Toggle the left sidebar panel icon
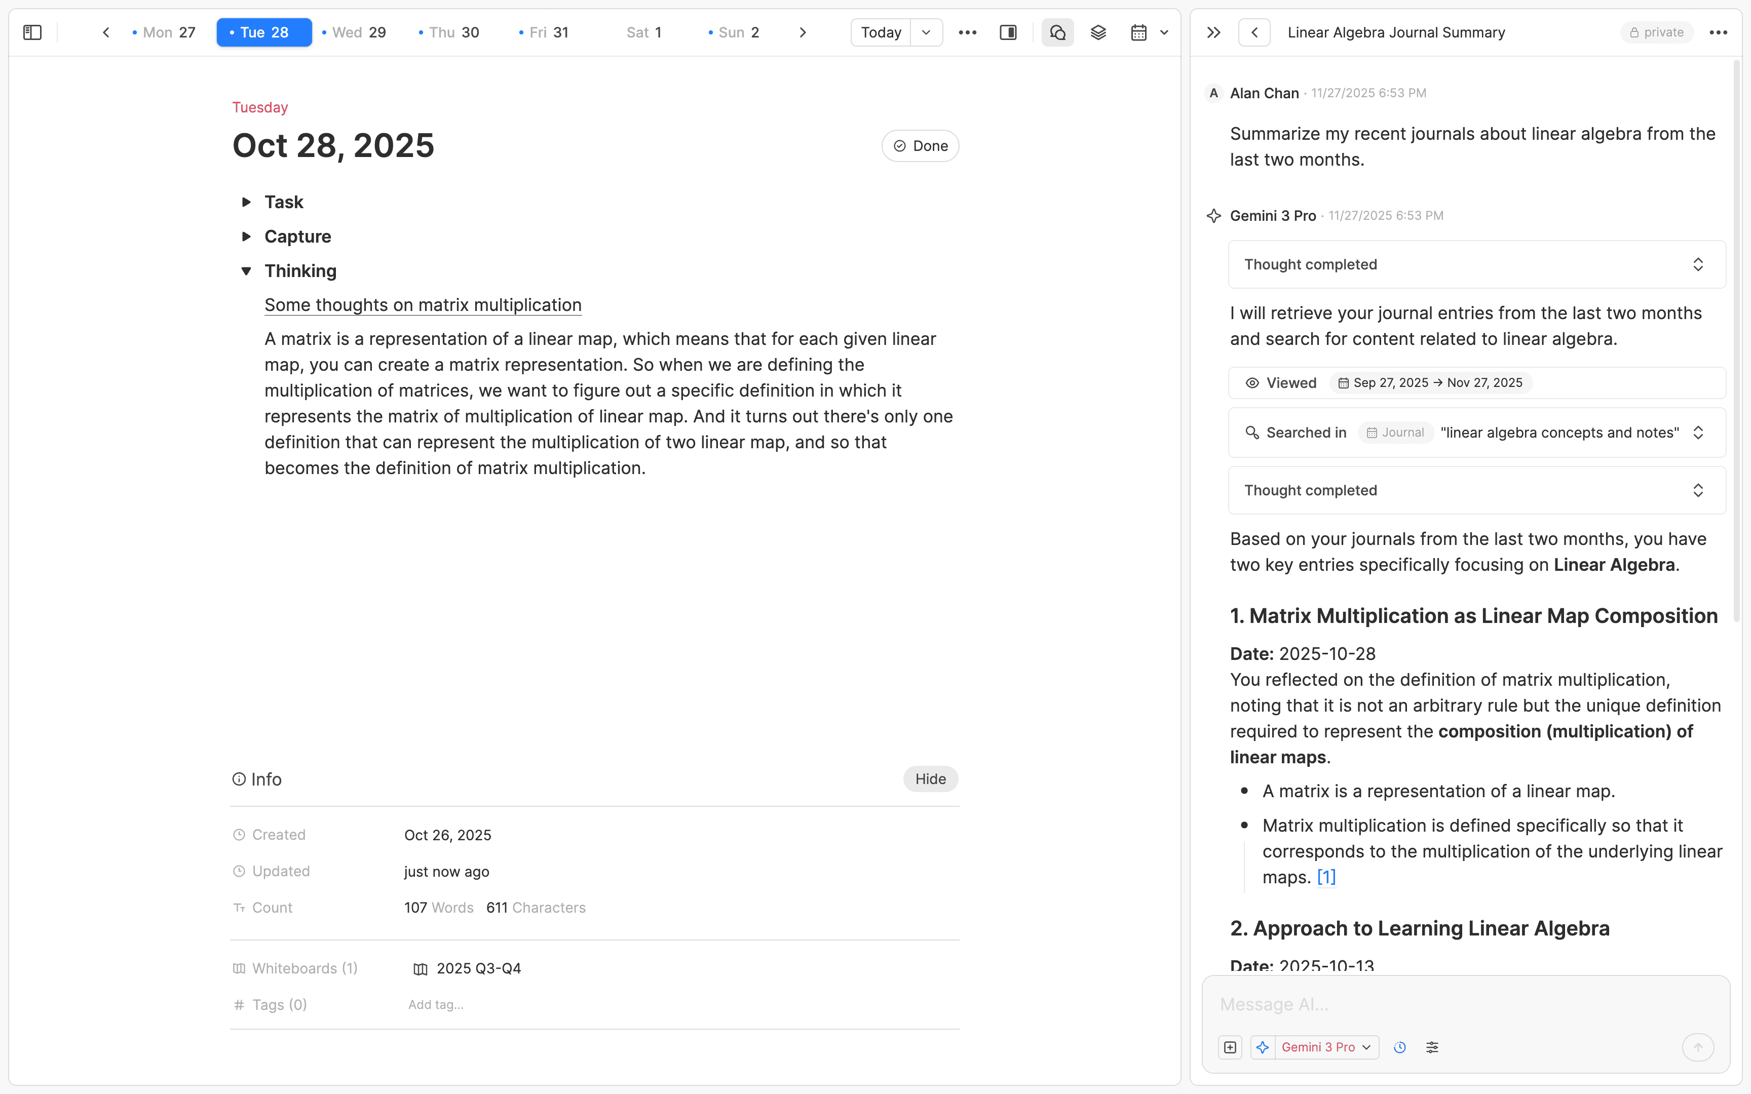This screenshot has width=1751, height=1094. (x=32, y=32)
